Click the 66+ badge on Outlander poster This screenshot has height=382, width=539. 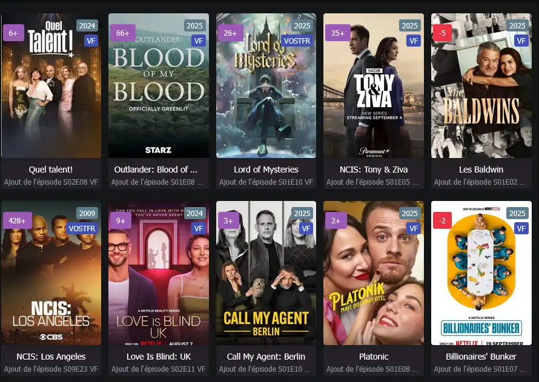tap(123, 33)
